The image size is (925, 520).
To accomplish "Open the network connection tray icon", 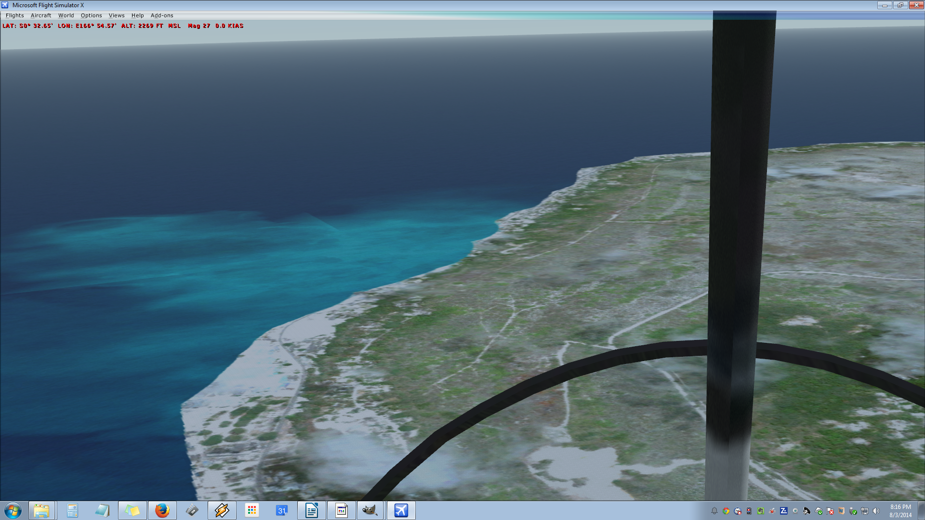I will pos(865,511).
